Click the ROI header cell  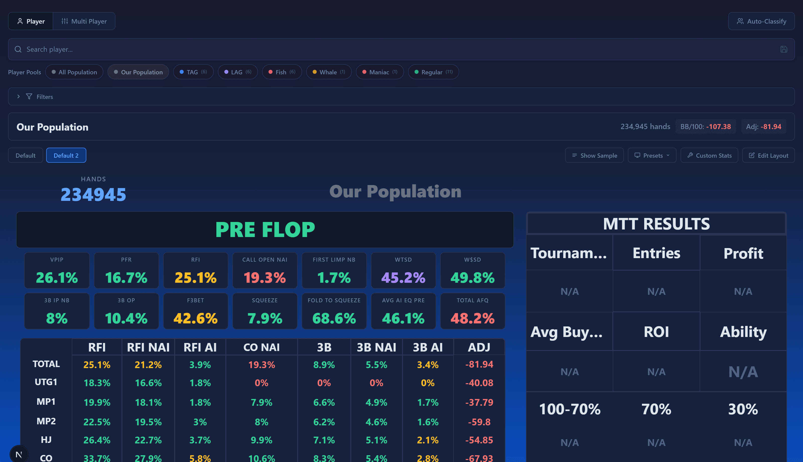point(656,332)
